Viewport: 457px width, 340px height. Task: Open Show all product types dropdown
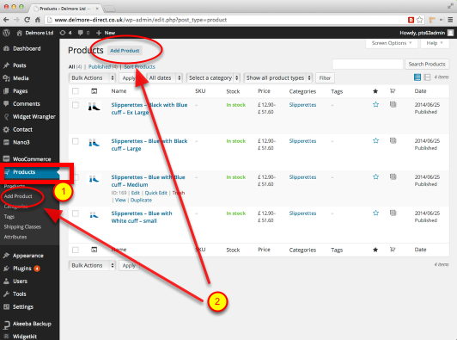(278, 78)
